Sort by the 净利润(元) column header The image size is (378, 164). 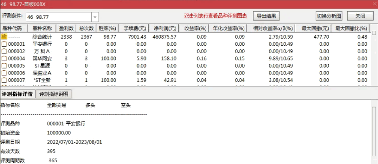(x=164, y=28)
